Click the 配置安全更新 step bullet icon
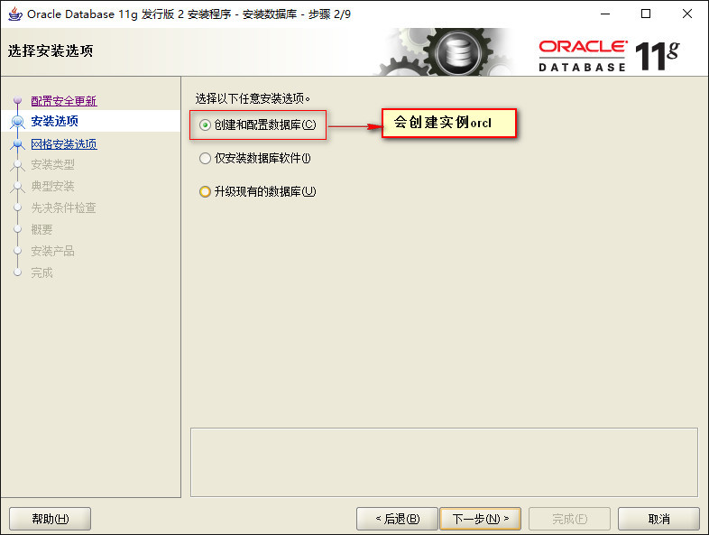 coord(18,100)
